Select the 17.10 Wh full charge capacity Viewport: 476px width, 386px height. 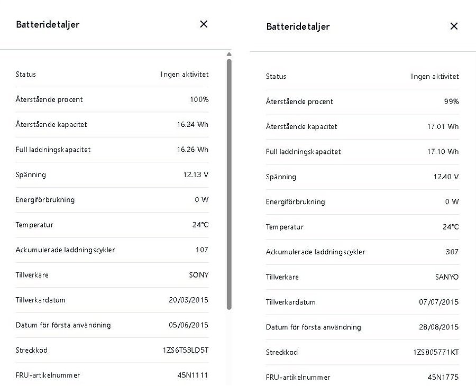443,152
